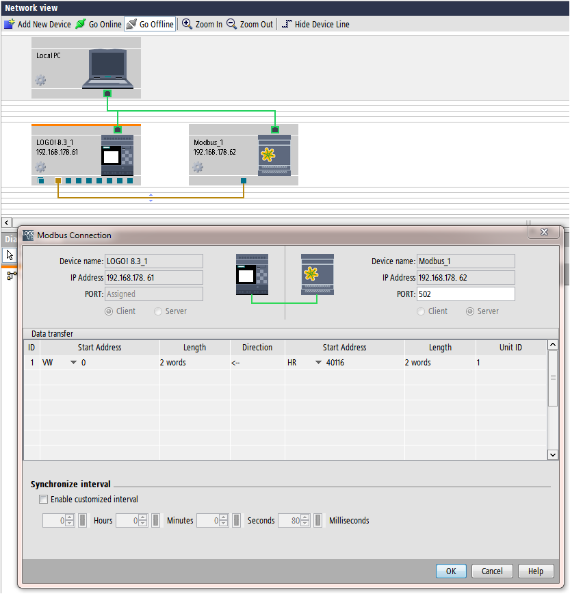Select pointer tool in diagram sidebar
The image size is (570, 594).
[x=9, y=255]
